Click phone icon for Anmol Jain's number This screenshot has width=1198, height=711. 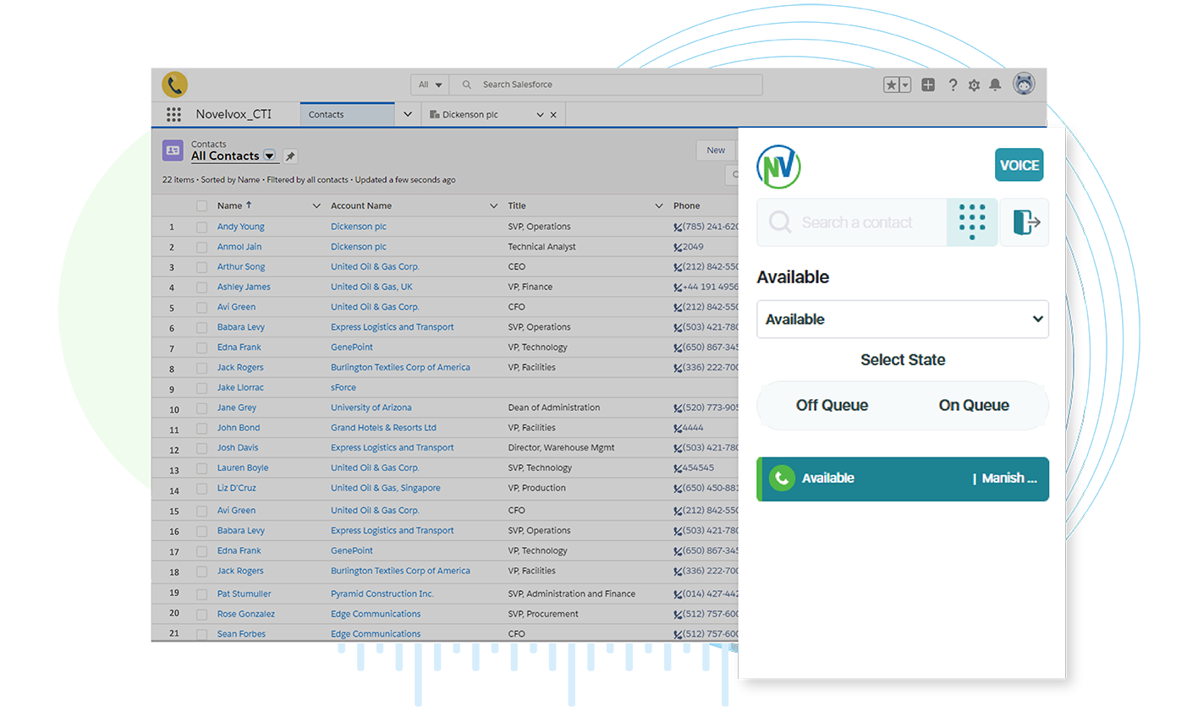click(678, 247)
